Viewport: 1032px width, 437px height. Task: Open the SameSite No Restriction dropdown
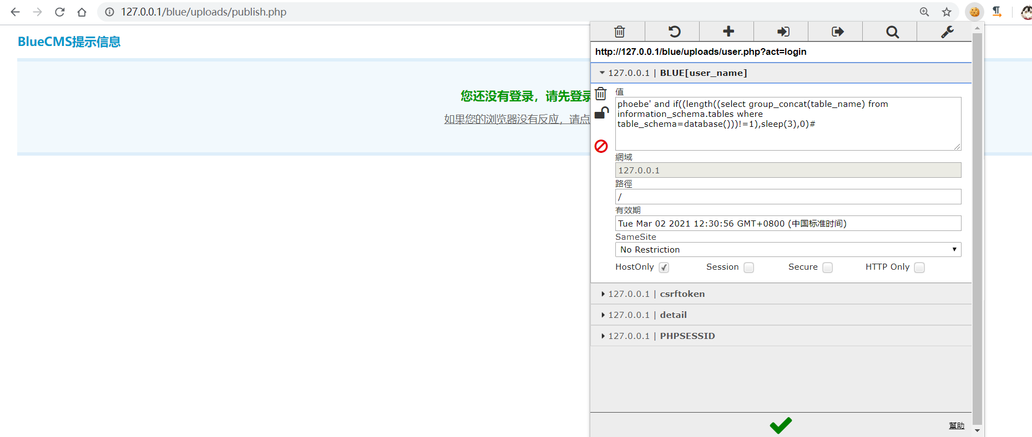tap(788, 250)
